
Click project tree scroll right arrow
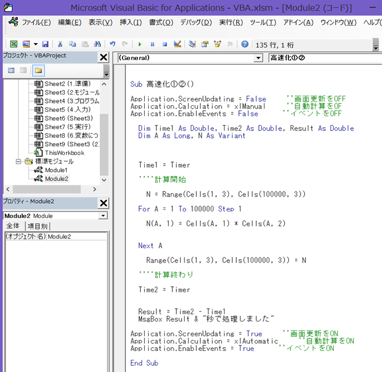94,189
